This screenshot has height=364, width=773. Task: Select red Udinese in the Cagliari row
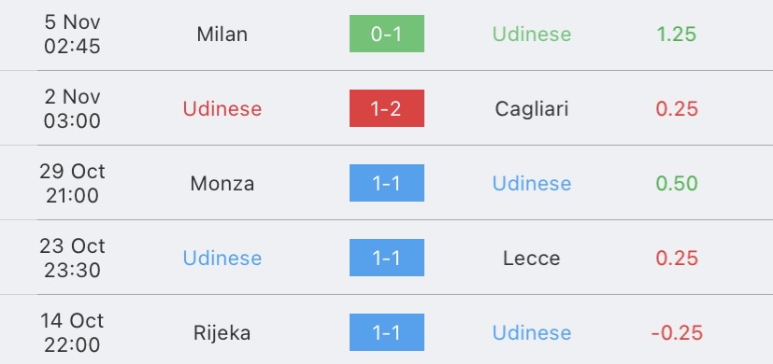[x=222, y=109]
